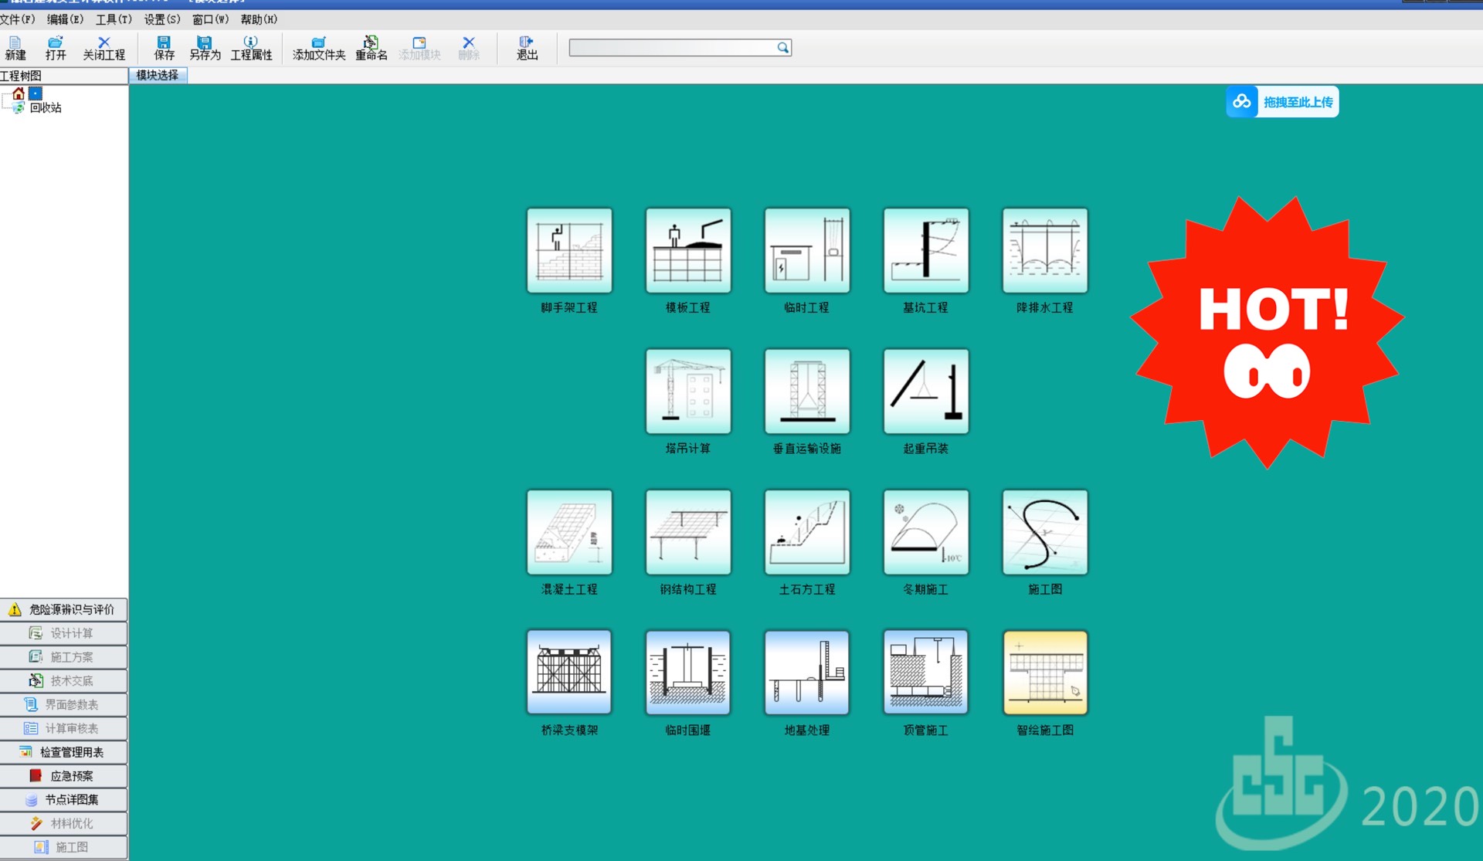This screenshot has height=861, width=1483.
Task: Open the 智绘施工图 smart drawing module
Action: [x=1044, y=673]
